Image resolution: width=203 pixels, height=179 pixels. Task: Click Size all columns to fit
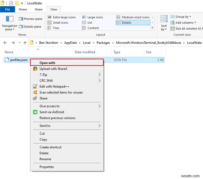pos(187,28)
